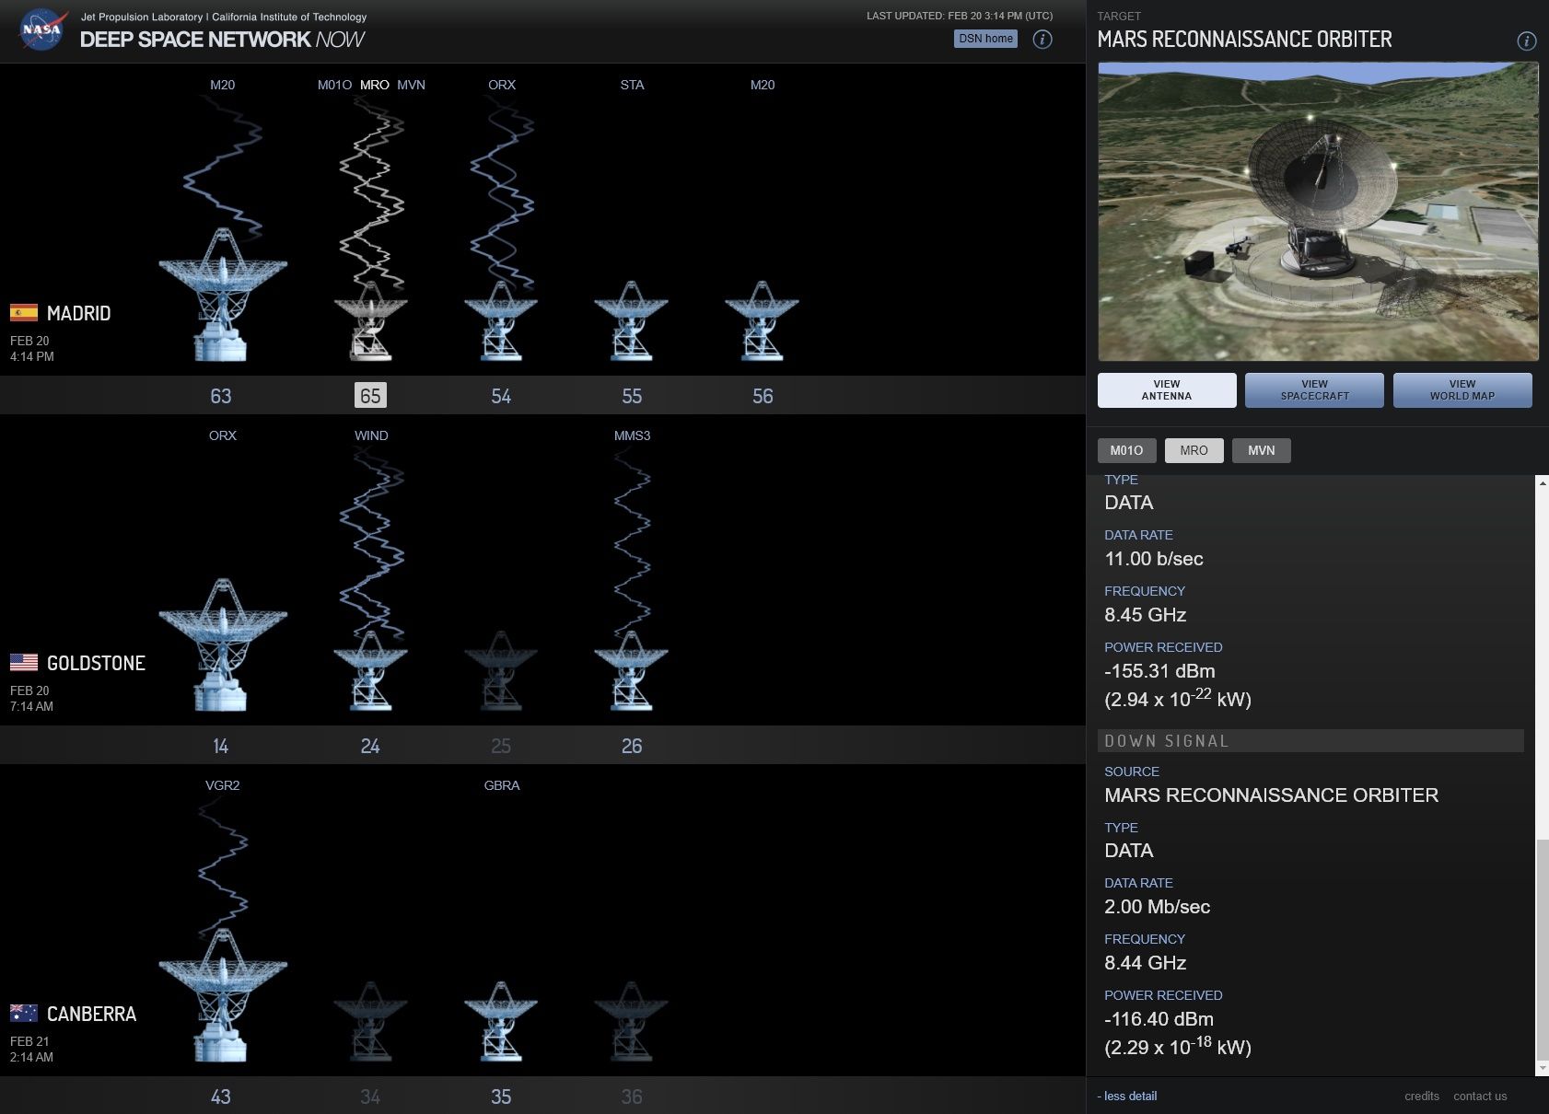
Task: Switch to the MRO spacecraft tab
Action: click(x=1194, y=450)
